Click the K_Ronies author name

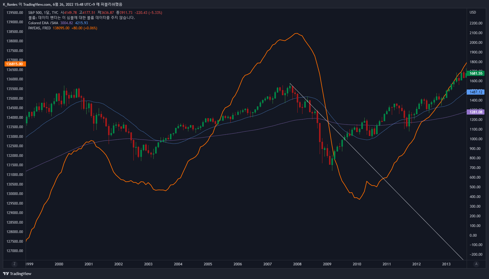click(x=10, y=4)
